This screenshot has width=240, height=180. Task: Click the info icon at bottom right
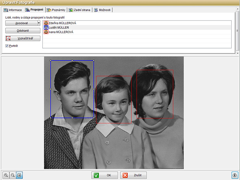point(235,175)
